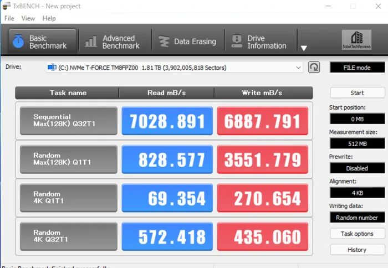Click the Task options button
The height and width of the screenshot is (268, 388).
point(358,234)
